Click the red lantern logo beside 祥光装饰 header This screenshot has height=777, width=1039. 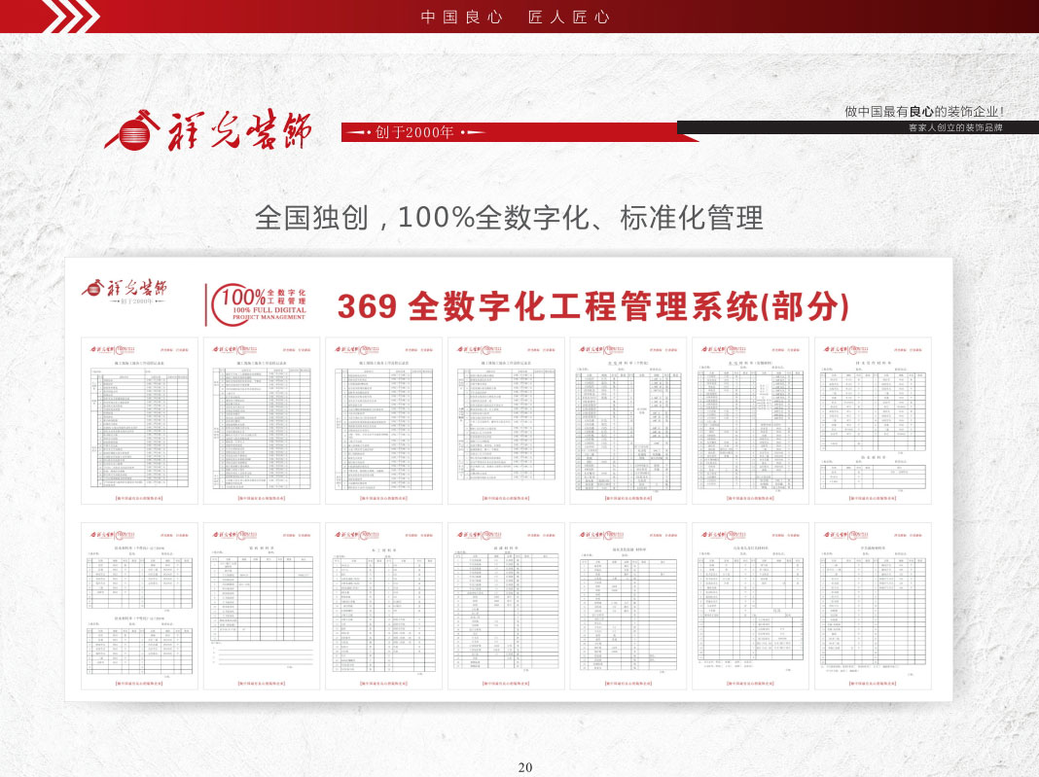click(x=132, y=130)
